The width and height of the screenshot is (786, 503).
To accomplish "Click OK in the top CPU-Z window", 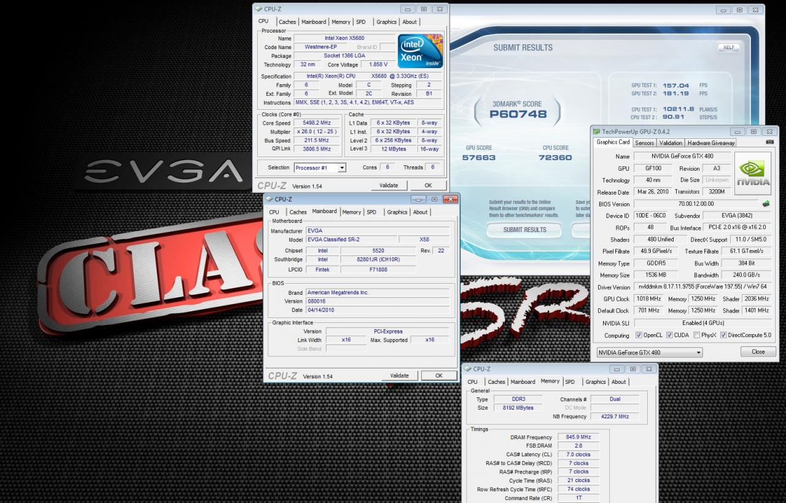I will [427, 185].
